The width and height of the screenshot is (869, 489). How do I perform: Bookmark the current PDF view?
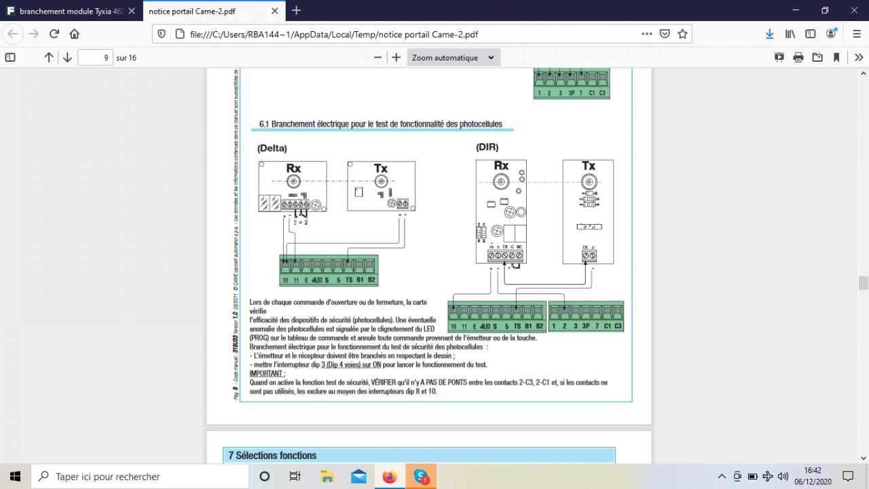836,58
